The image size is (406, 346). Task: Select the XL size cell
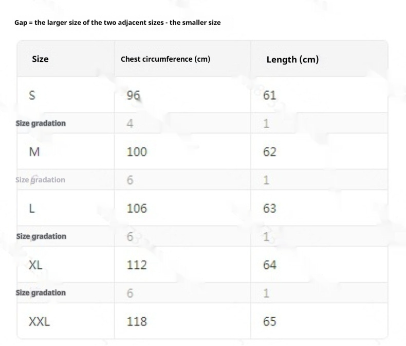(35, 265)
